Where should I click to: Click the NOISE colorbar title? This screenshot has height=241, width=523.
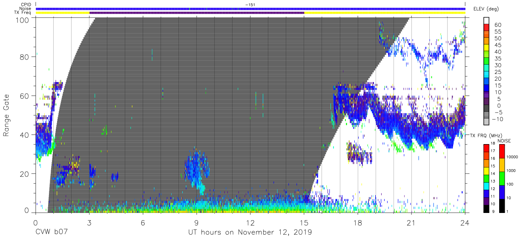(504, 141)
